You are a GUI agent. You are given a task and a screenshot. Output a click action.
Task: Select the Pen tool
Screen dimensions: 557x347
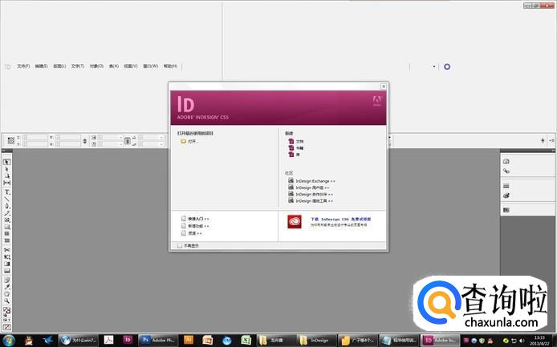tap(6, 206)
